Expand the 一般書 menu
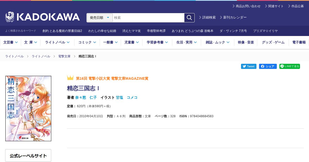This screenshot has width=309, height=162. pos(110,42)
